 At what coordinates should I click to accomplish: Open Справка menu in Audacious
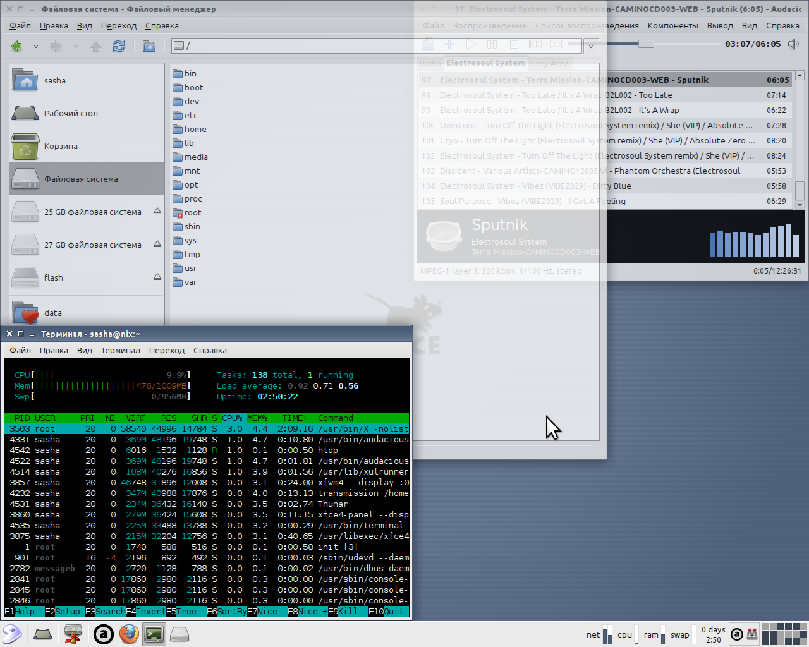point(782,26)
